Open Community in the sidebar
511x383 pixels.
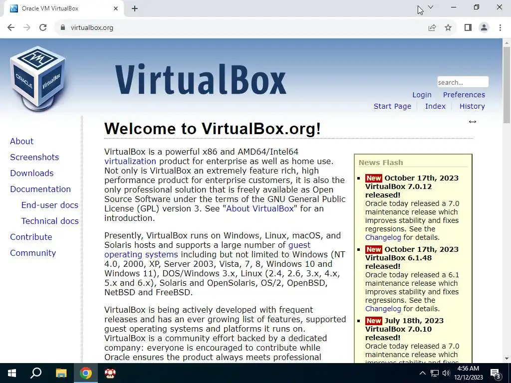[33, 253]
